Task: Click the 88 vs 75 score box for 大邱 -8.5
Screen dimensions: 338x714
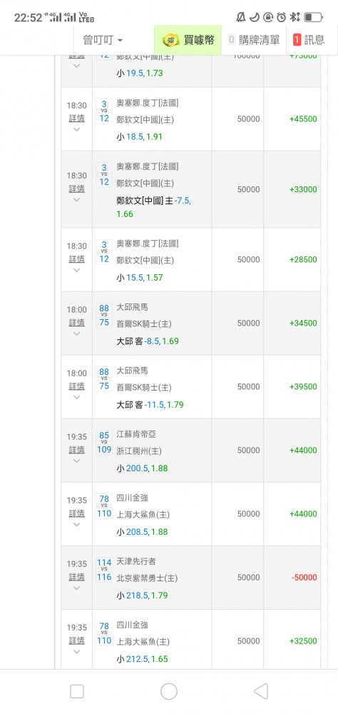Action: [104, 315]
